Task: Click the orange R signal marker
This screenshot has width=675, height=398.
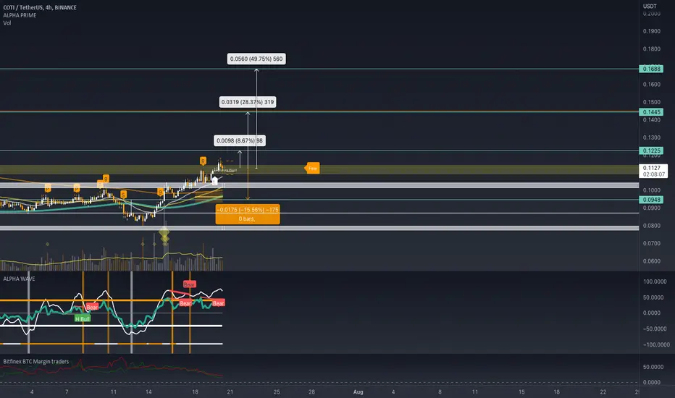Action: (203, 161)
